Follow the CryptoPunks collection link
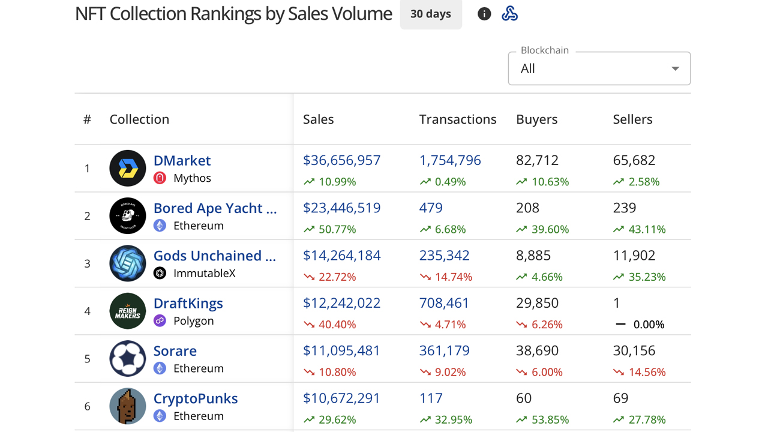 coord(195,398)
